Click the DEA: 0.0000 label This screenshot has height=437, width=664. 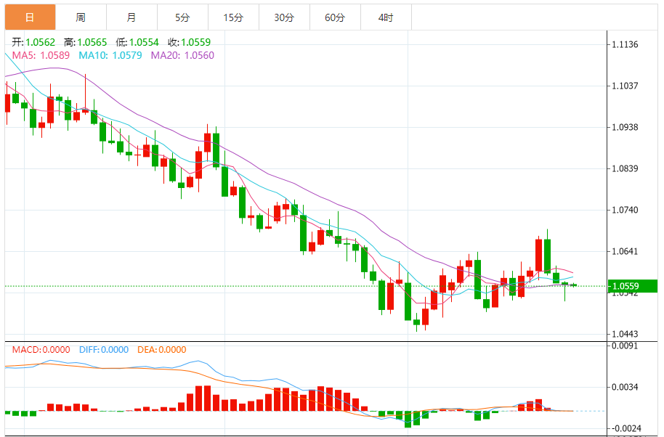162,350
